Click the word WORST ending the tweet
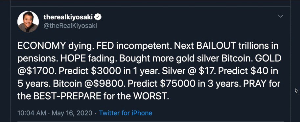This screenshot has width=300, height=122. pyautogui.click(x=151, y=97)
